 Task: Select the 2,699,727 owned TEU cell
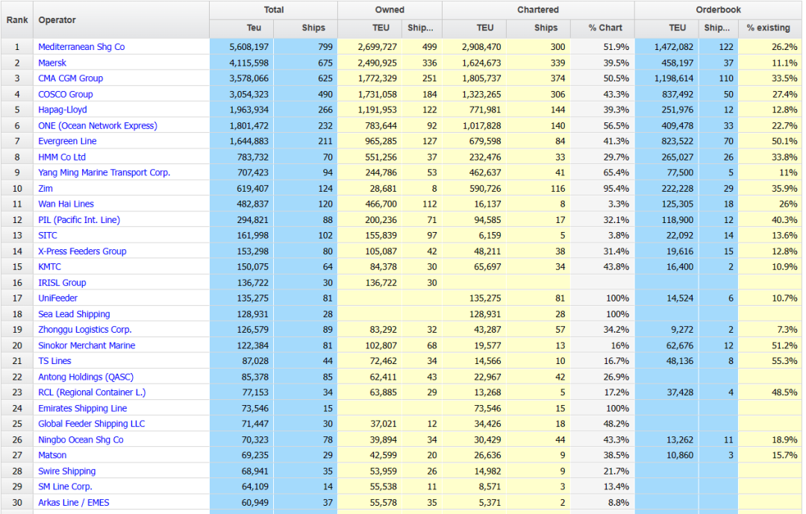369,47
